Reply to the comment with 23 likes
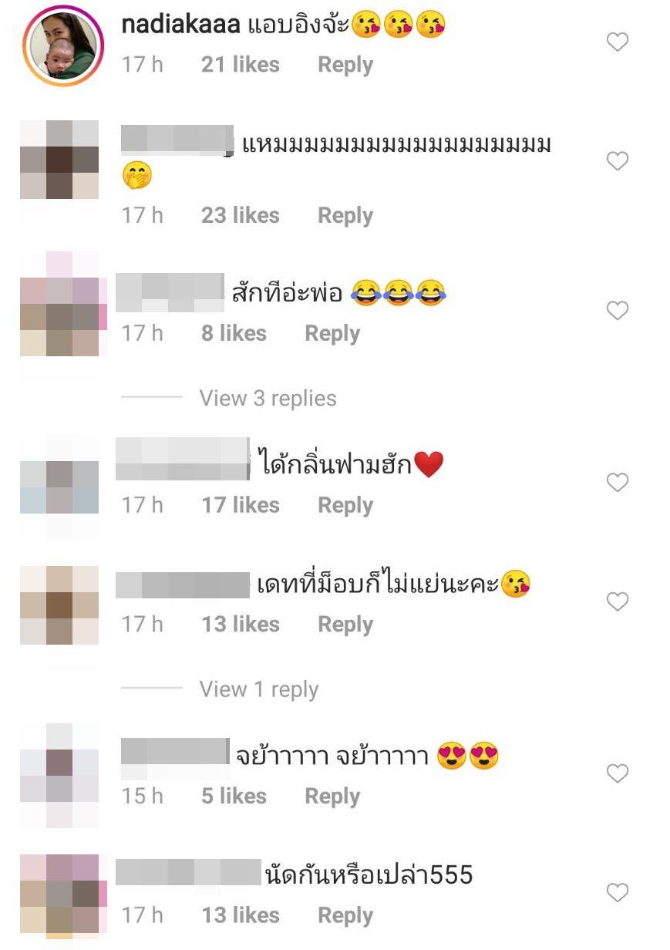Viewport: 670px width, 950px height. tap(345, 215)
